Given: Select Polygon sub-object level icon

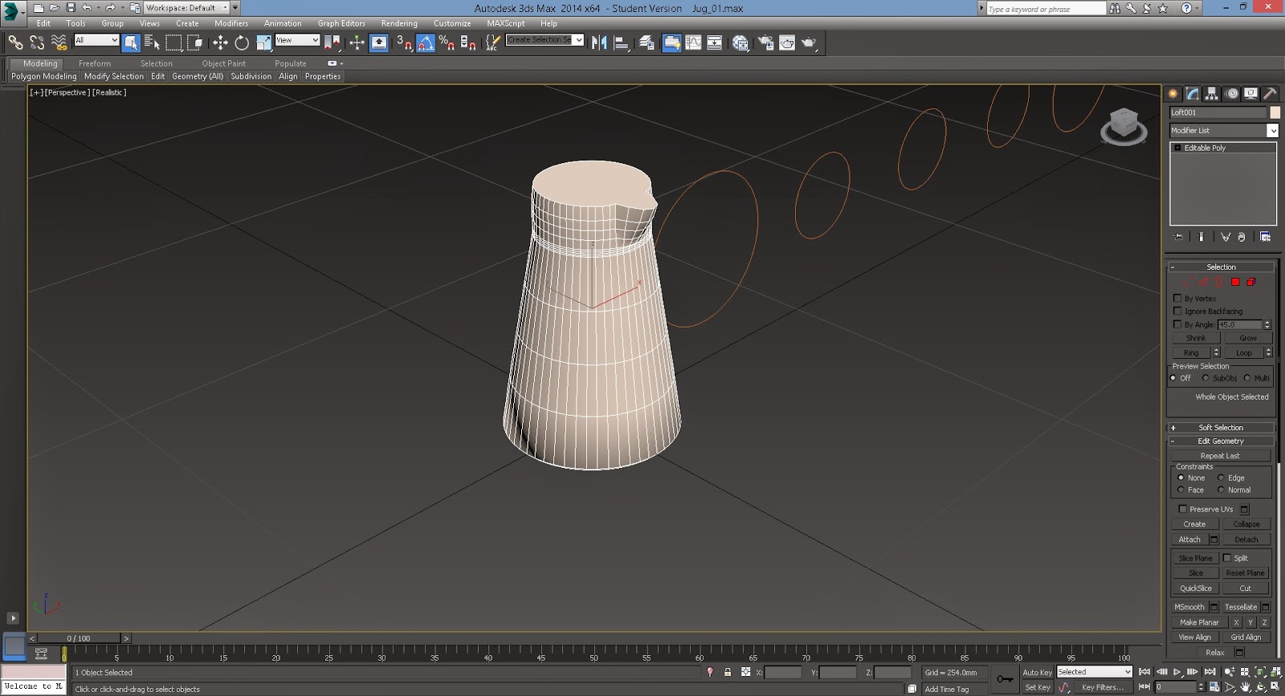Looking at the screenshot, I should (x=1235, y=282).
